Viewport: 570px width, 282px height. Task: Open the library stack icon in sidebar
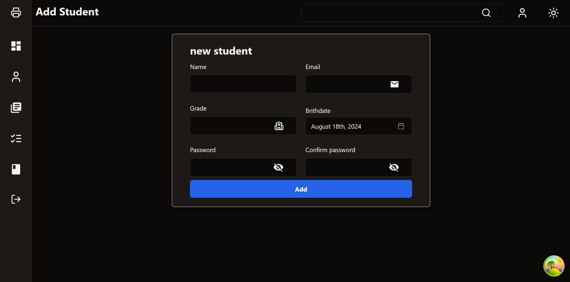coord(16,108)
